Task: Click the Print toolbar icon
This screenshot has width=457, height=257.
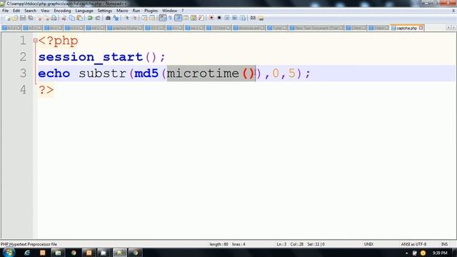Action: coord(54,18)
